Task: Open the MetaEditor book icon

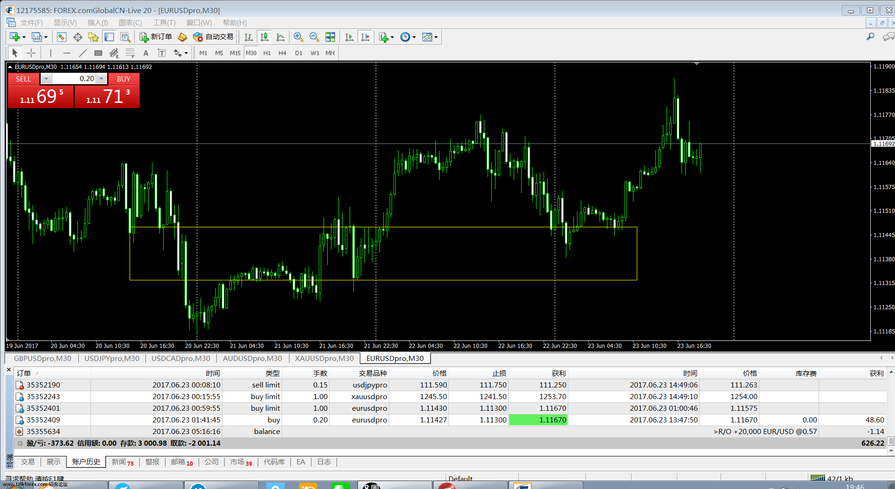Action: [182, 37]
